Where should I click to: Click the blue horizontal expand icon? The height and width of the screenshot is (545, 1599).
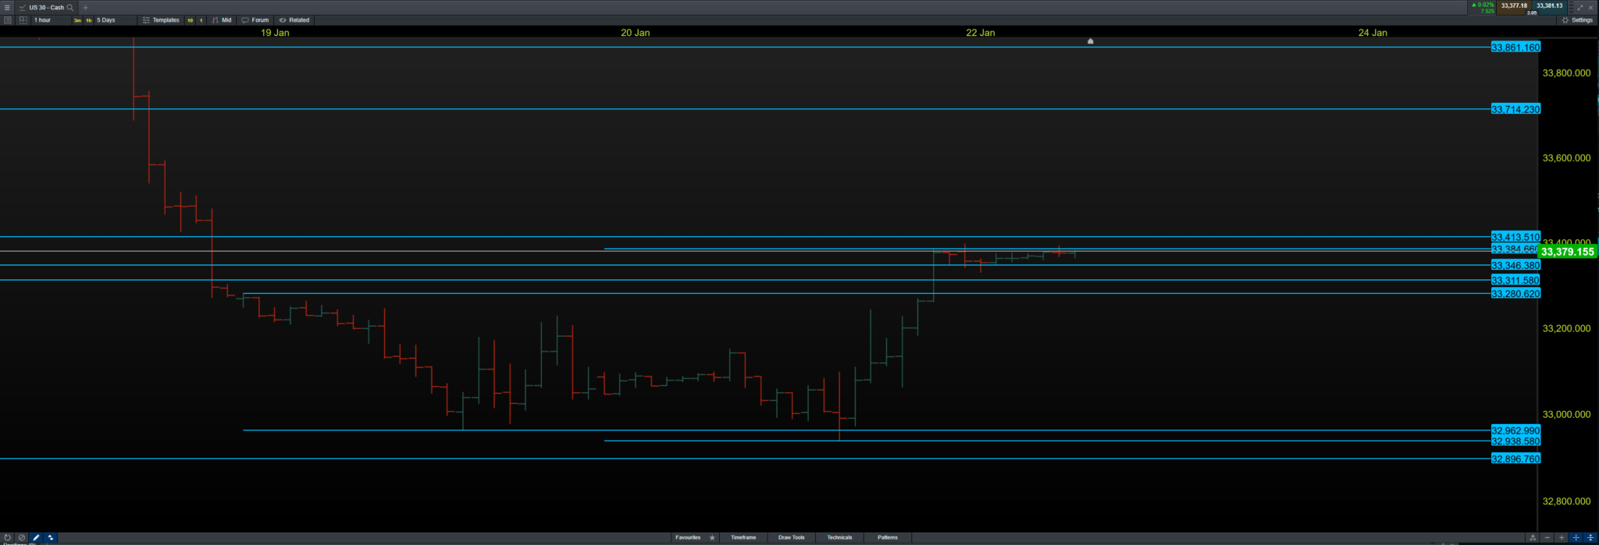(x=1576, y=537)
